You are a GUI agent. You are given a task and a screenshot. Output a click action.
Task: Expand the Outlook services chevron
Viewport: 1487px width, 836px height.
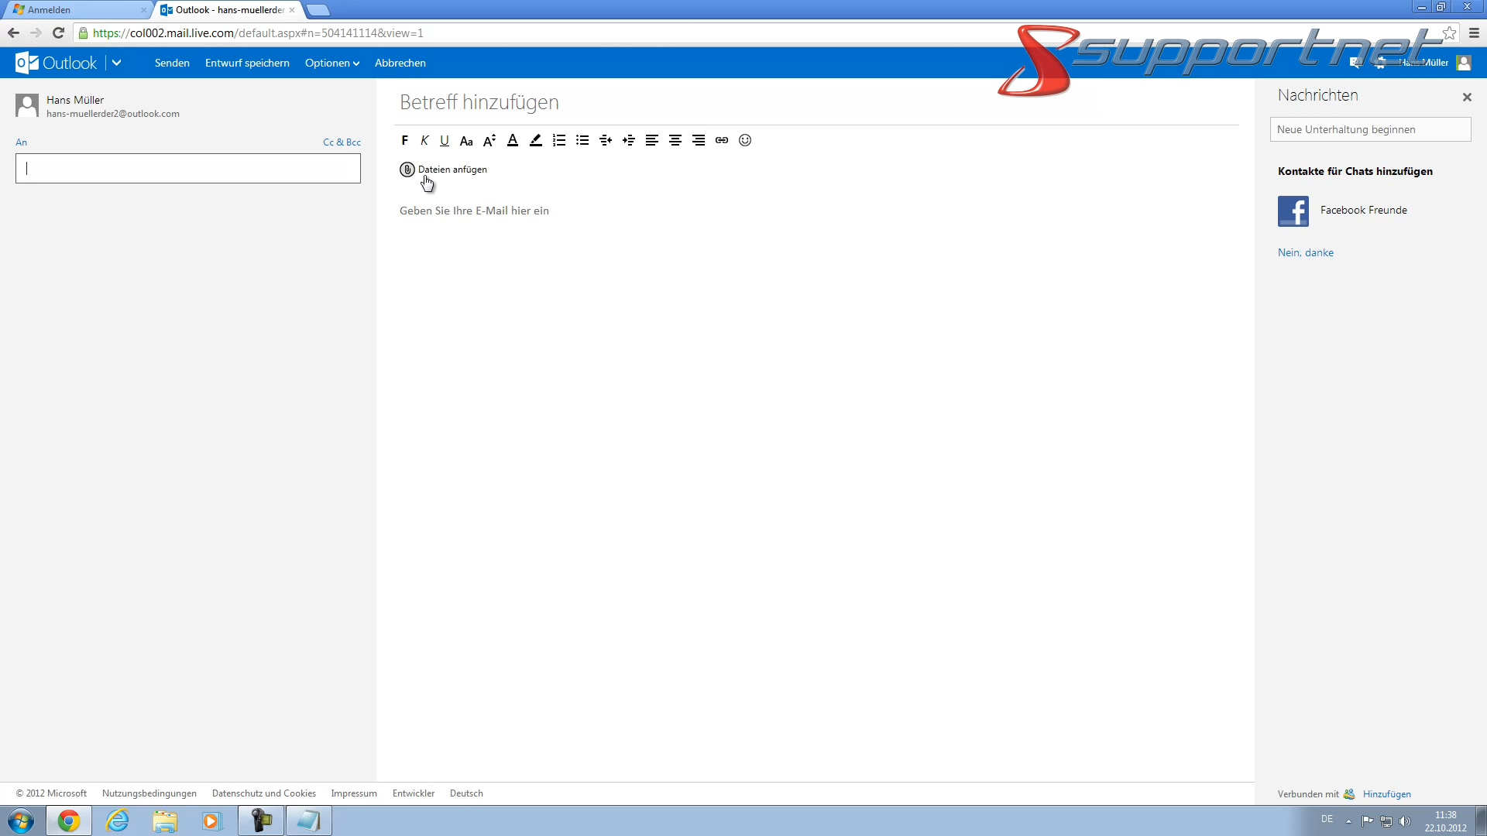pyautogui.click(x=117, y=63)
